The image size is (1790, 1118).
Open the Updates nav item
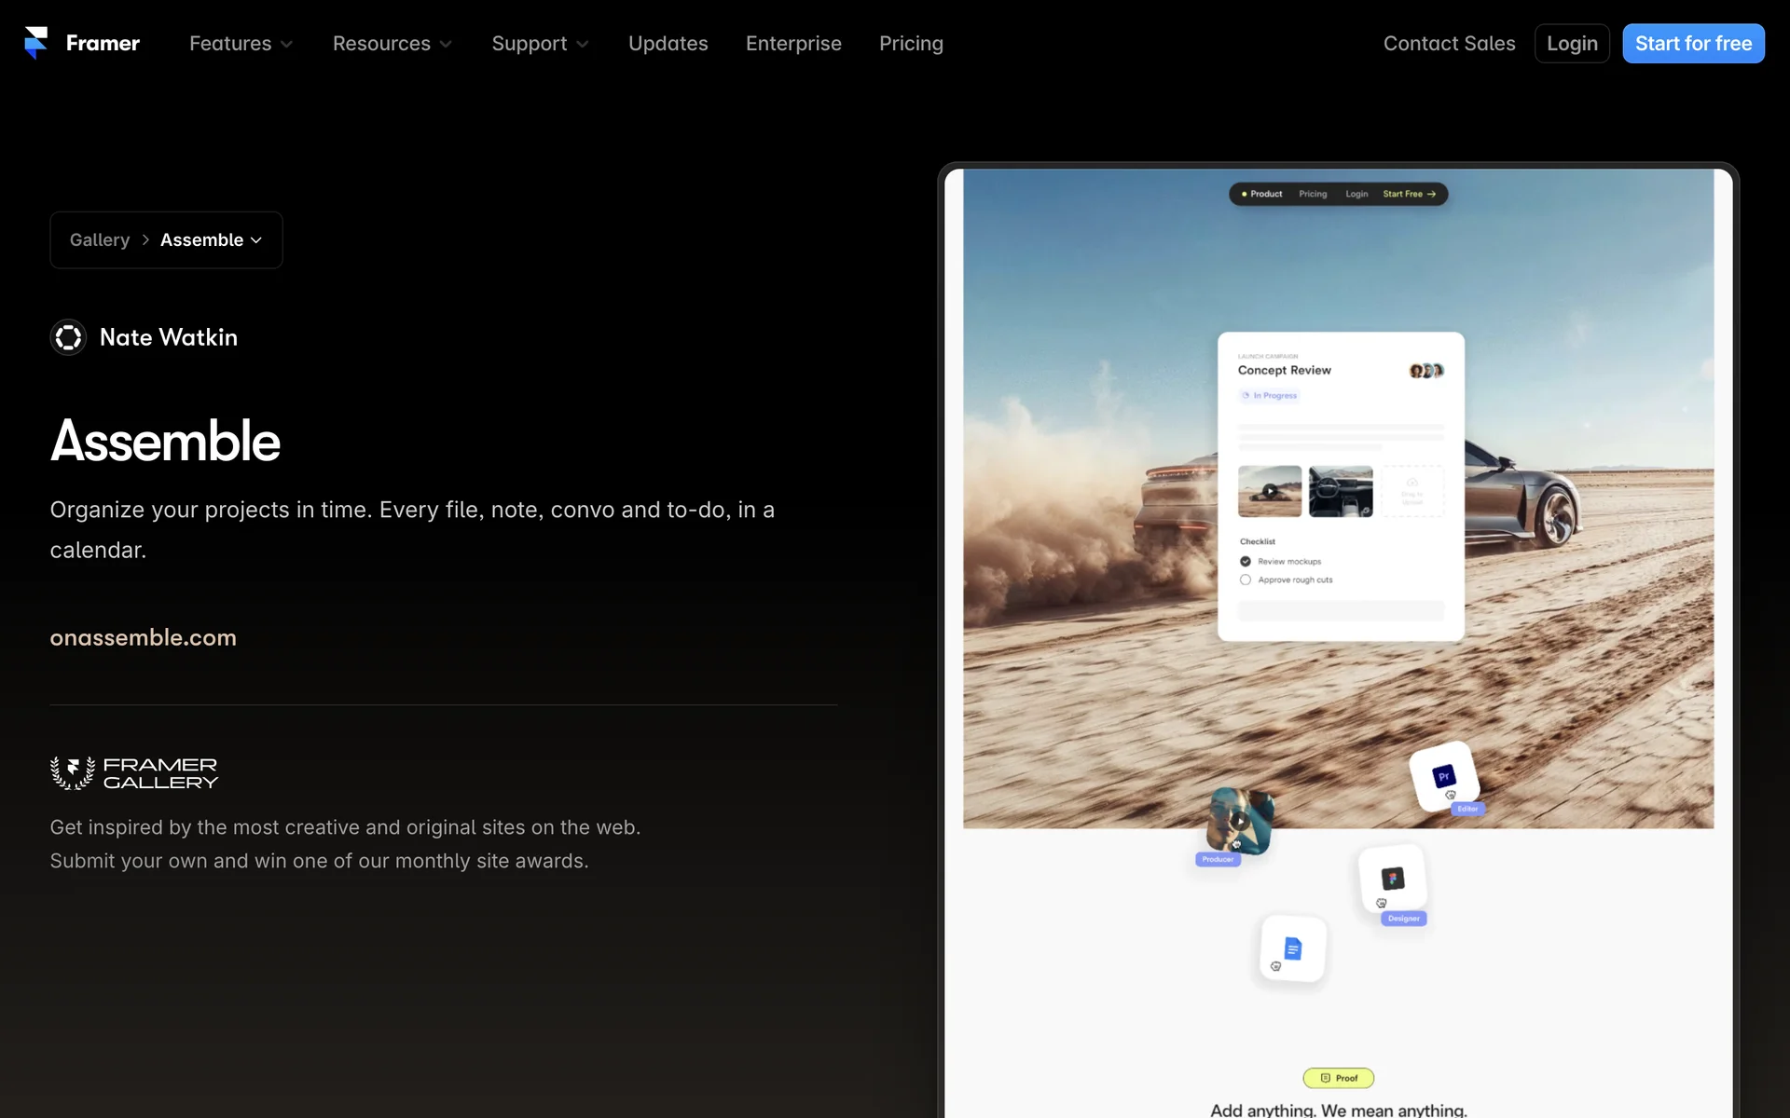(x=668, y=44)
